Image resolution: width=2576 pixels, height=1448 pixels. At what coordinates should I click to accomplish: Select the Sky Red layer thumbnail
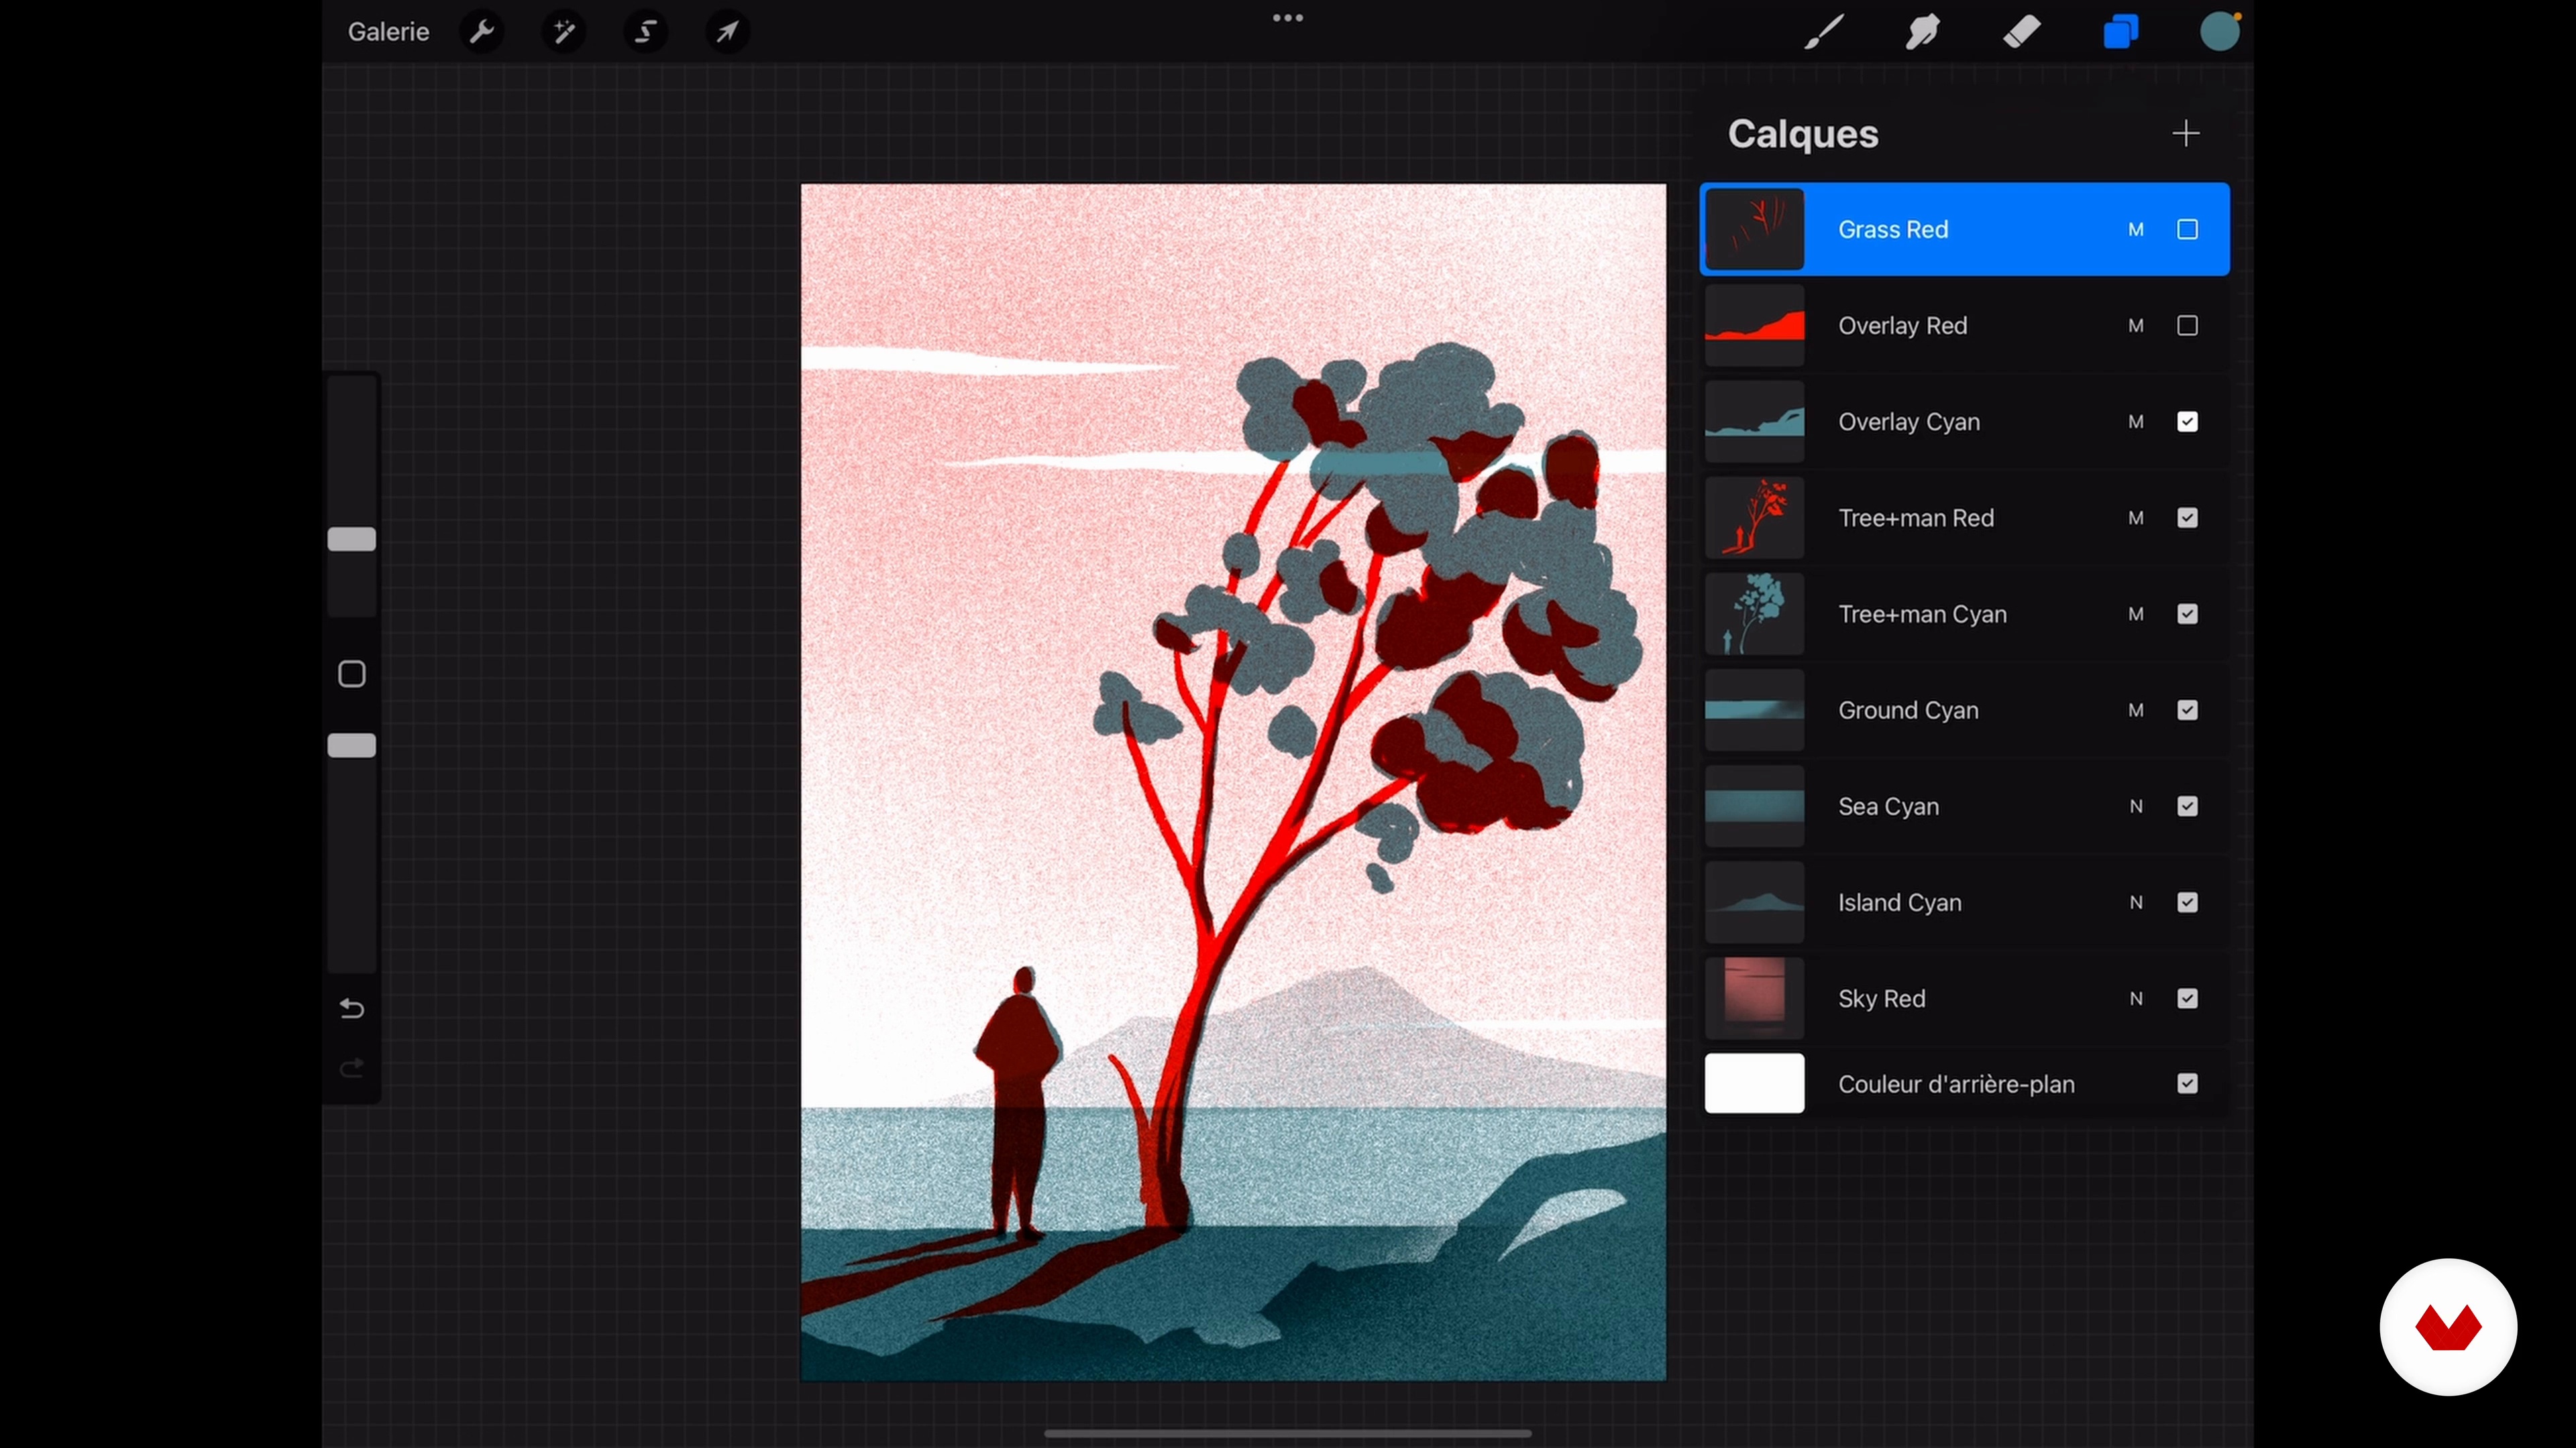tap(1754, 998)
